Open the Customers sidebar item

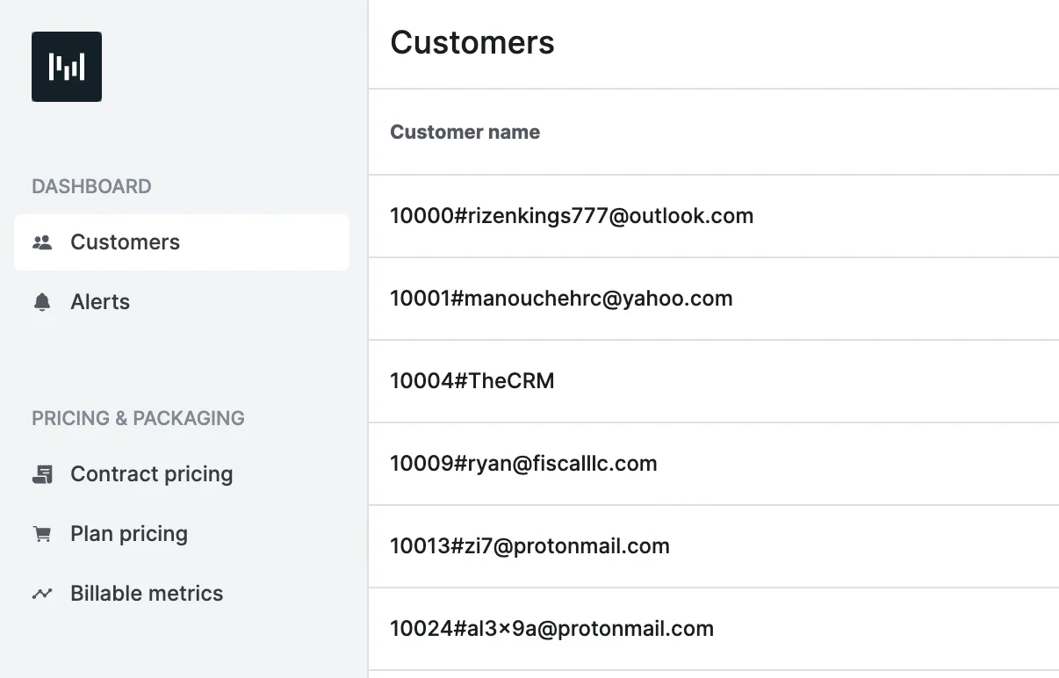tap(125, 242)
